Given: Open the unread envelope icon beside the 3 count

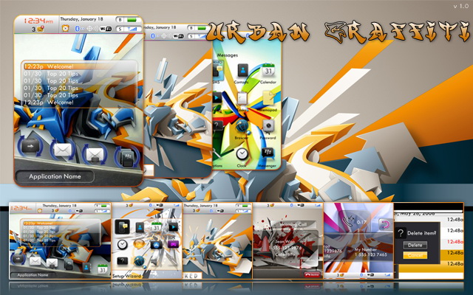Looking at the screenshot, I should [x=41, y=29].
